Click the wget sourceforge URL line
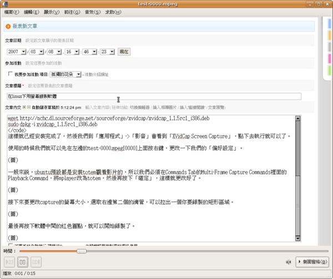Viewport: 333px width, 279px height. 109,118
